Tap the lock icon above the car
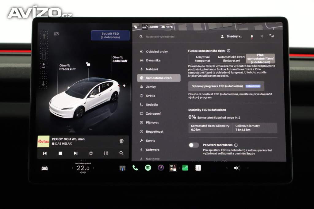This screenshot has height=209, width=314. point(88,64)
